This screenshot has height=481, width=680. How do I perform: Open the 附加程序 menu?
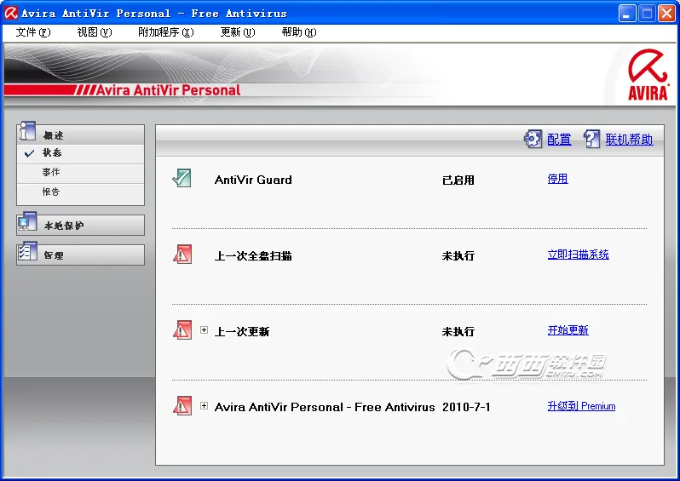pyautogui.click(x=165, y=32)
